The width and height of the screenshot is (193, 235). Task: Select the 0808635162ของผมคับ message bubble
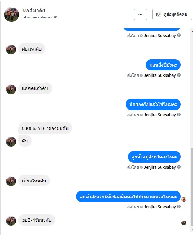pos(45,128)
